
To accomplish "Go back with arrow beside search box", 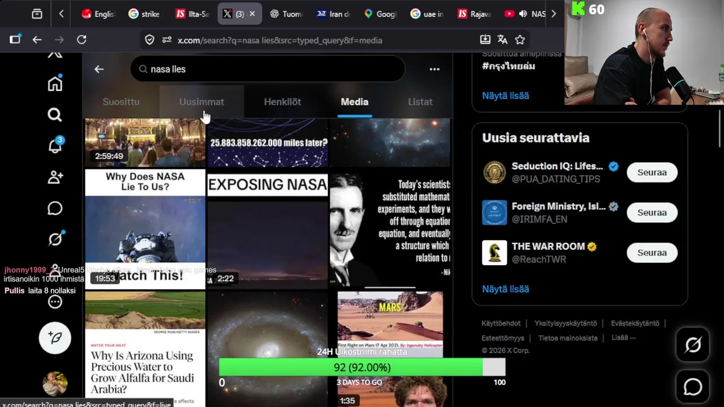I will pos(99,69).
